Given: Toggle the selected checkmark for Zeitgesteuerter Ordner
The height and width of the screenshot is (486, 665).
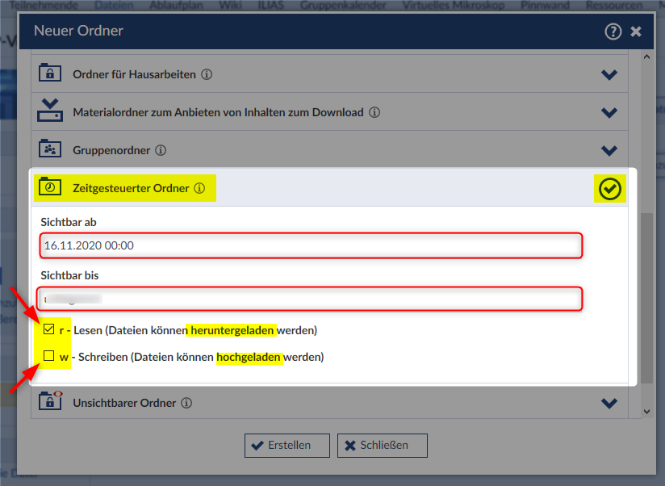Looking at the screenshot, I should point(610,189).
